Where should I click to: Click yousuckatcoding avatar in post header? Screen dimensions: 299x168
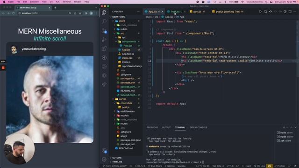click(14, 49)
